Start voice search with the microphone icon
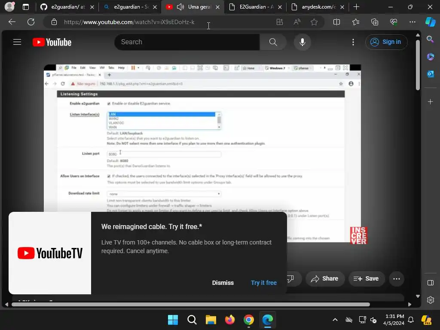Screen dimensions: 440x330 coord(302,42)
